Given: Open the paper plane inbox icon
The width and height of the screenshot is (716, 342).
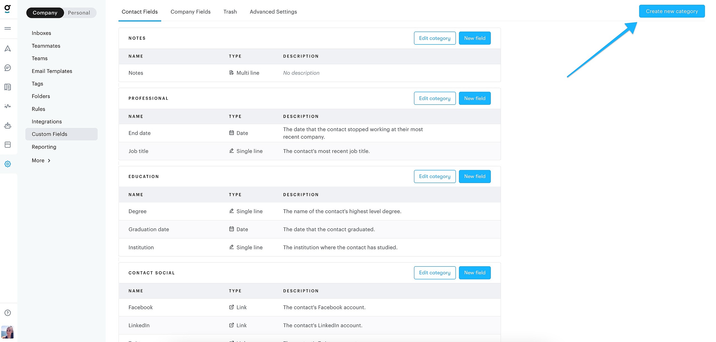Looking at the screenshot, I should coord(8,49).
